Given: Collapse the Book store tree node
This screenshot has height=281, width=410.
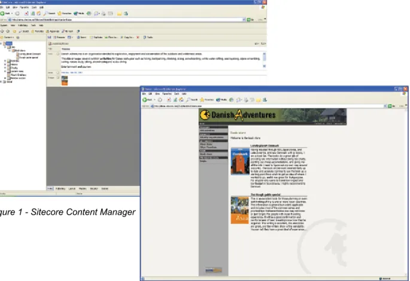Looking at the screenshot, I should (10, 50).
